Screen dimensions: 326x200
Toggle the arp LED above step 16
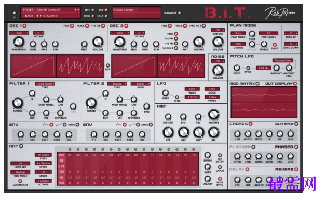point(194,149)
